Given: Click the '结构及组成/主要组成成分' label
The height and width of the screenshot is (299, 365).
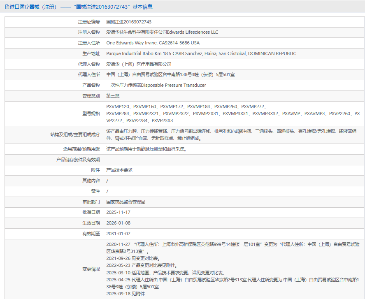Looking at the screenshot, I should coord(75,135).
